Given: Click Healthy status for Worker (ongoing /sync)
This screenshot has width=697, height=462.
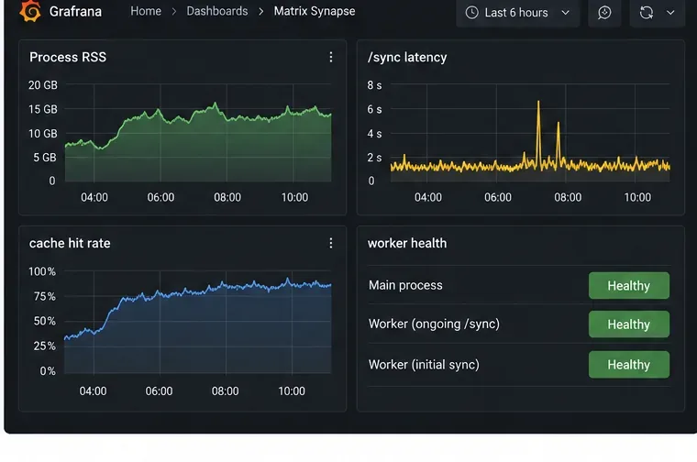Looking at the screenshot, I should click(628, 324).
